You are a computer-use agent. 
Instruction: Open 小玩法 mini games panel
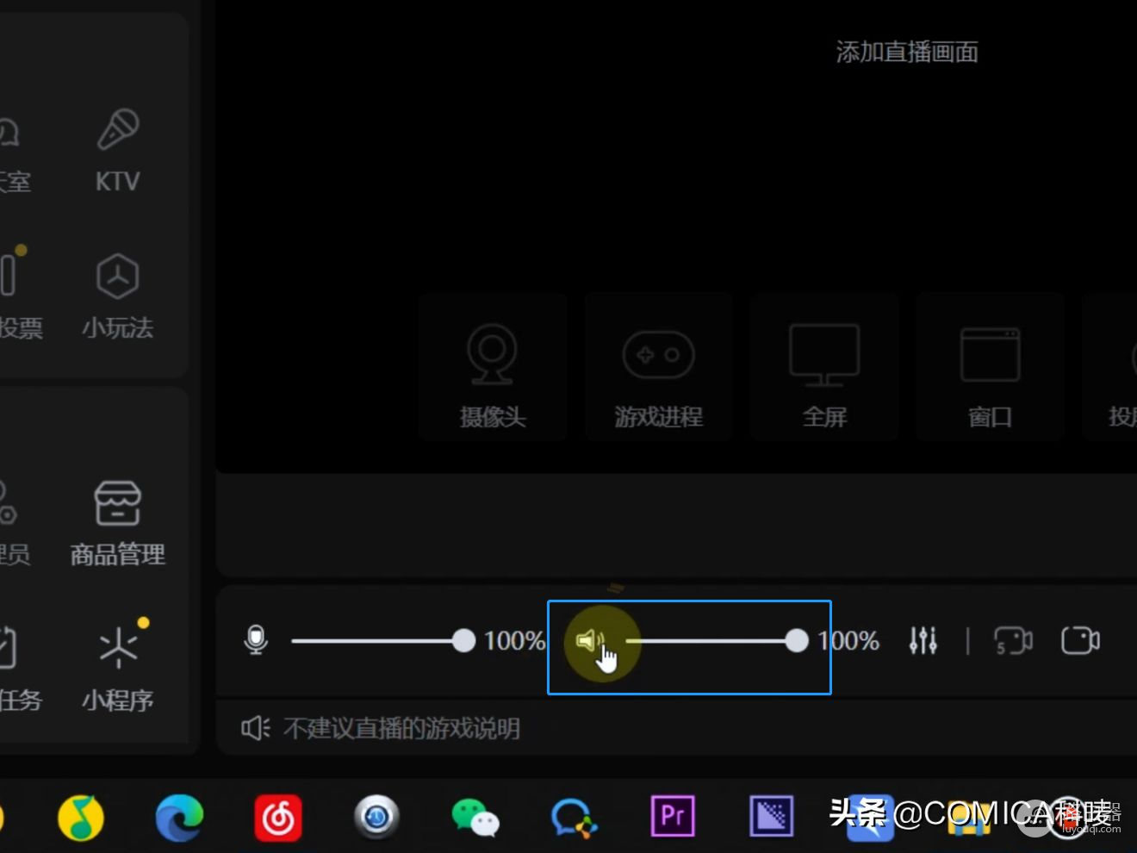[117, 296]
